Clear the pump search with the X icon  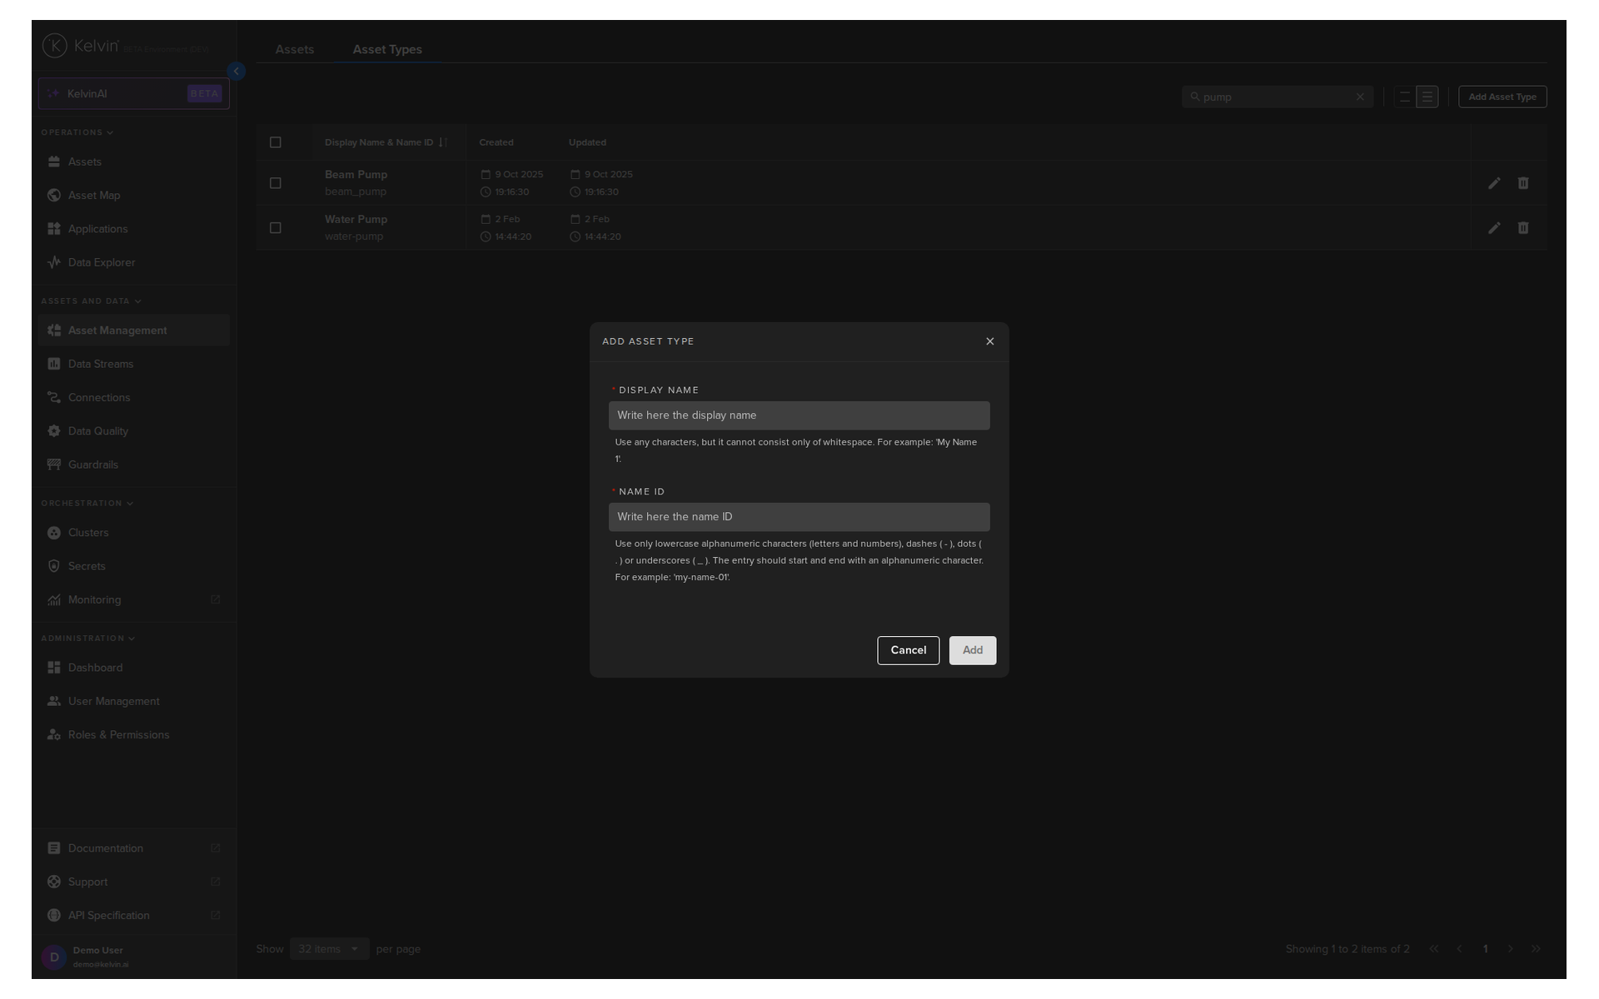pyautogui.click(x=1360, y=97)
